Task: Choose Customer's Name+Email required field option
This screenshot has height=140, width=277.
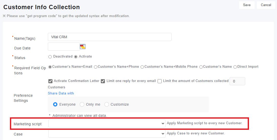Action: 50,67
